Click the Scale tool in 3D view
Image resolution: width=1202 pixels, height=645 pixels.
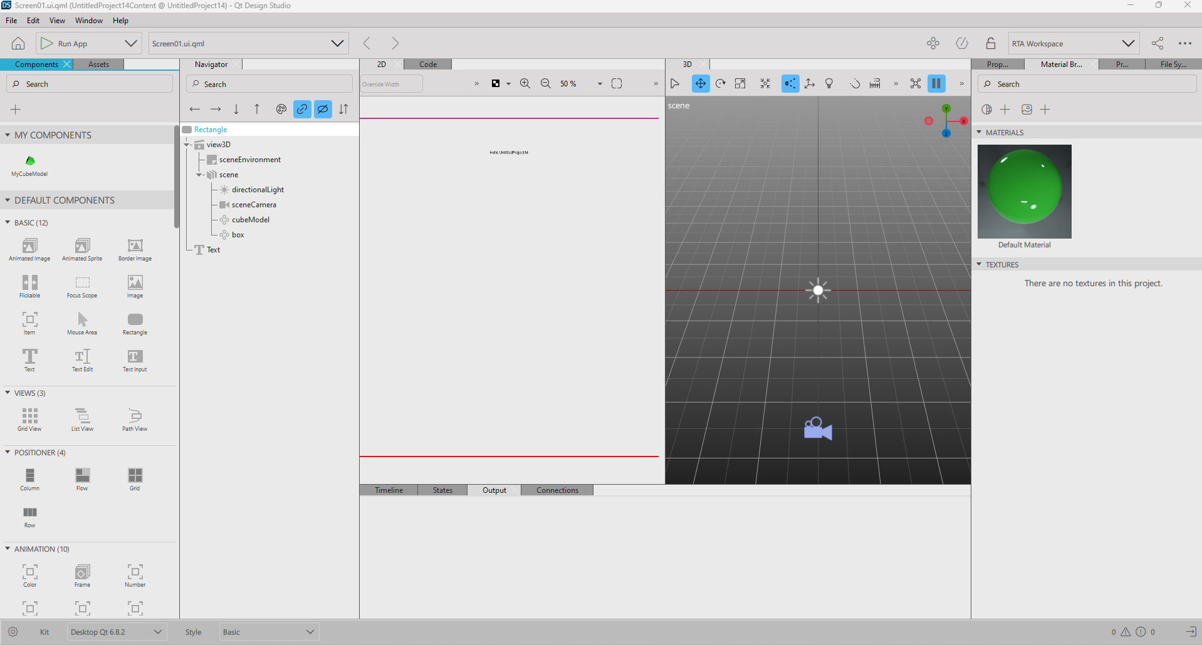coord(740,84)
